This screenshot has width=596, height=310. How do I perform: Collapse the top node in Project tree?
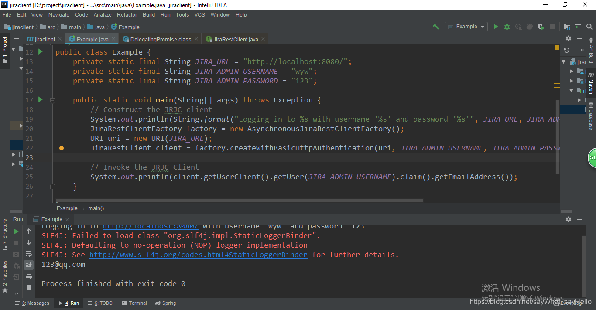[13, 49]
